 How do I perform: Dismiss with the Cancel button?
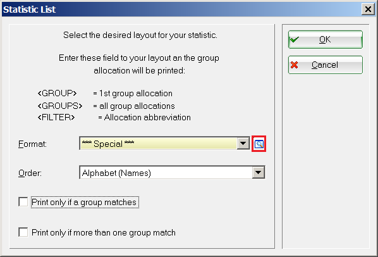click(x=325, y=65)
